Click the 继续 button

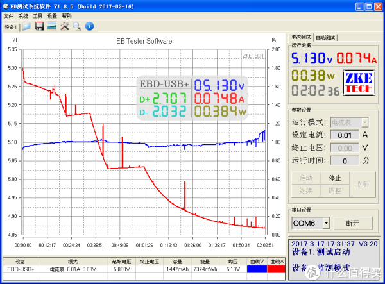pos(305,191)
